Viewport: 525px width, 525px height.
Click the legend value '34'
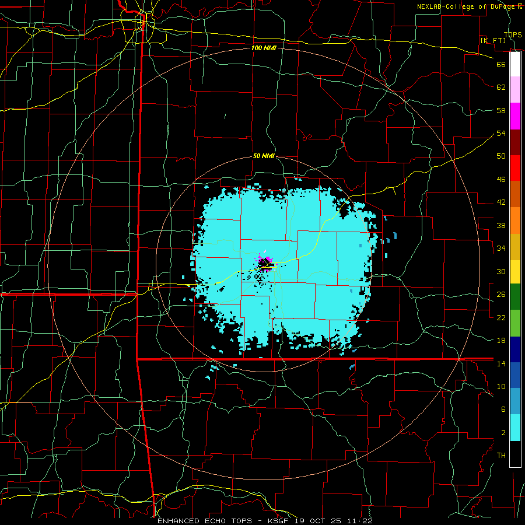coord(501,248)
